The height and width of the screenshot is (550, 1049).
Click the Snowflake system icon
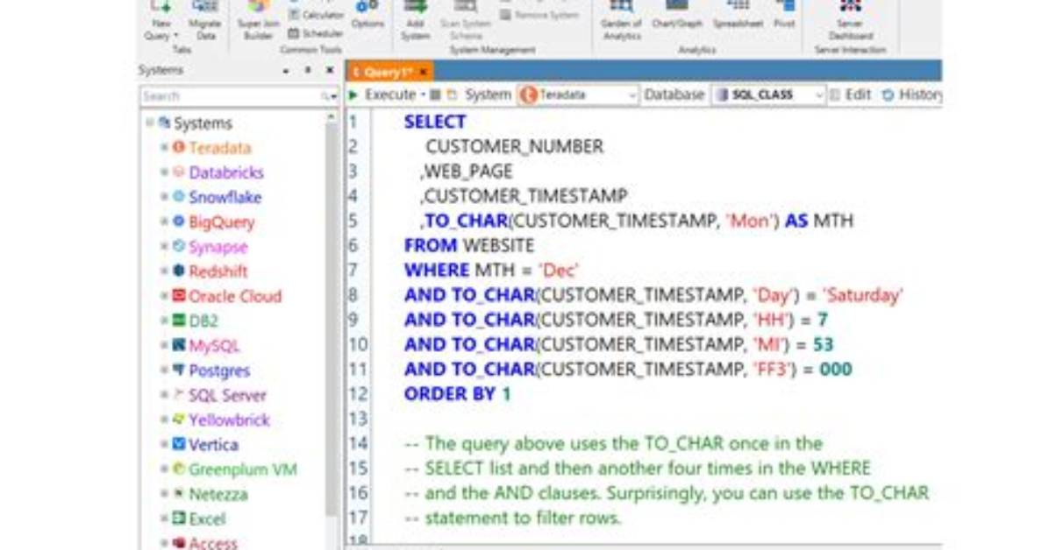coord(179,196)
